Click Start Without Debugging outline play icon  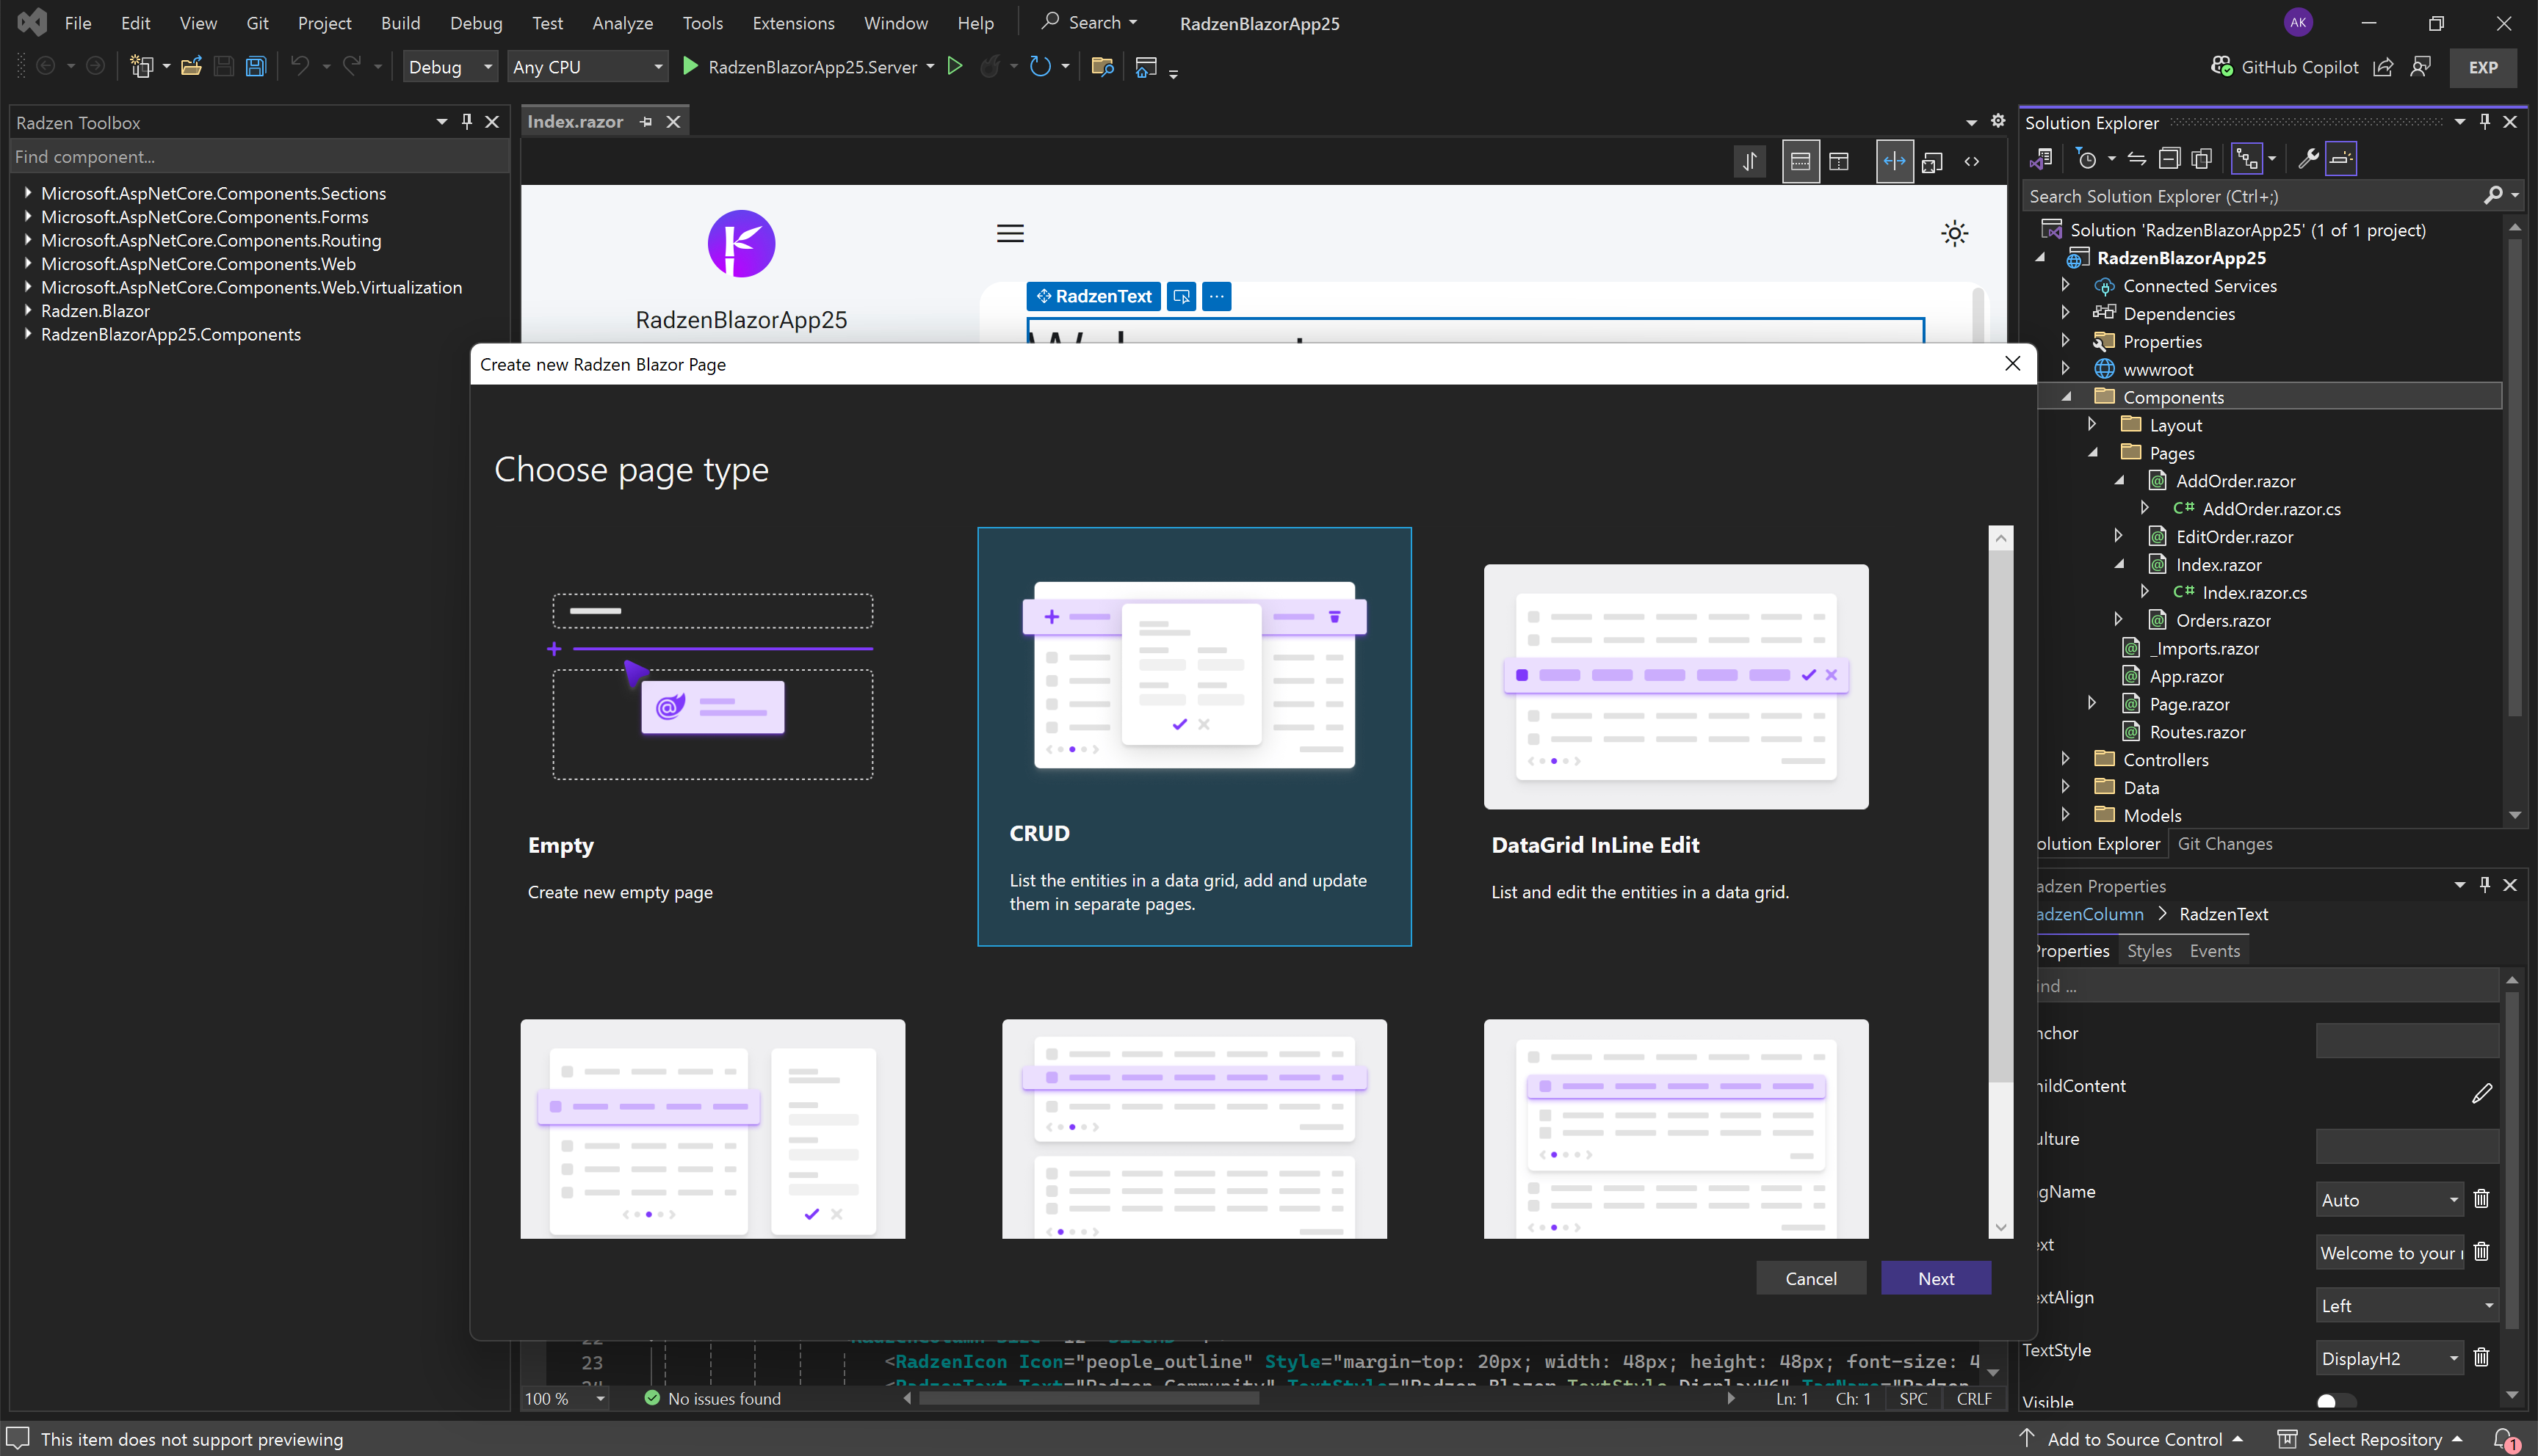[955, 67]
